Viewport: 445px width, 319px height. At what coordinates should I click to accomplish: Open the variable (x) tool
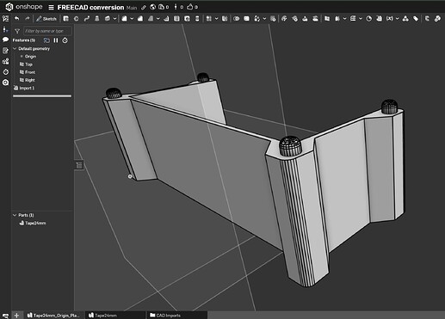pos(389,19)
